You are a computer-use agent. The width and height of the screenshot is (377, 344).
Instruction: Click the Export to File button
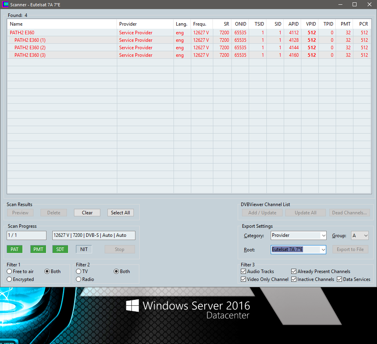(350, 249)
